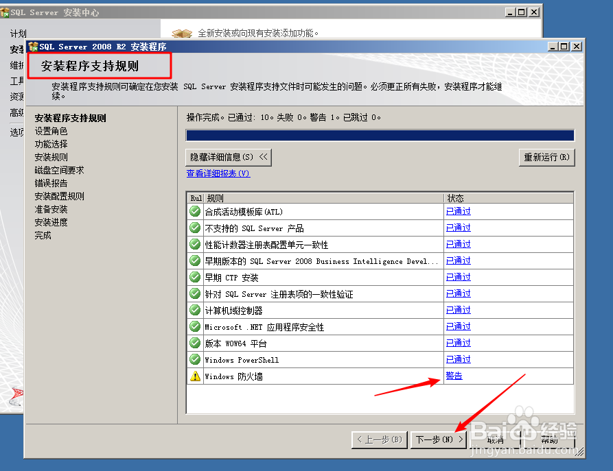
Task: Open 已通过 link for 早期 CTP 安装
Action: pyautogui.click(x=458, y=276)
